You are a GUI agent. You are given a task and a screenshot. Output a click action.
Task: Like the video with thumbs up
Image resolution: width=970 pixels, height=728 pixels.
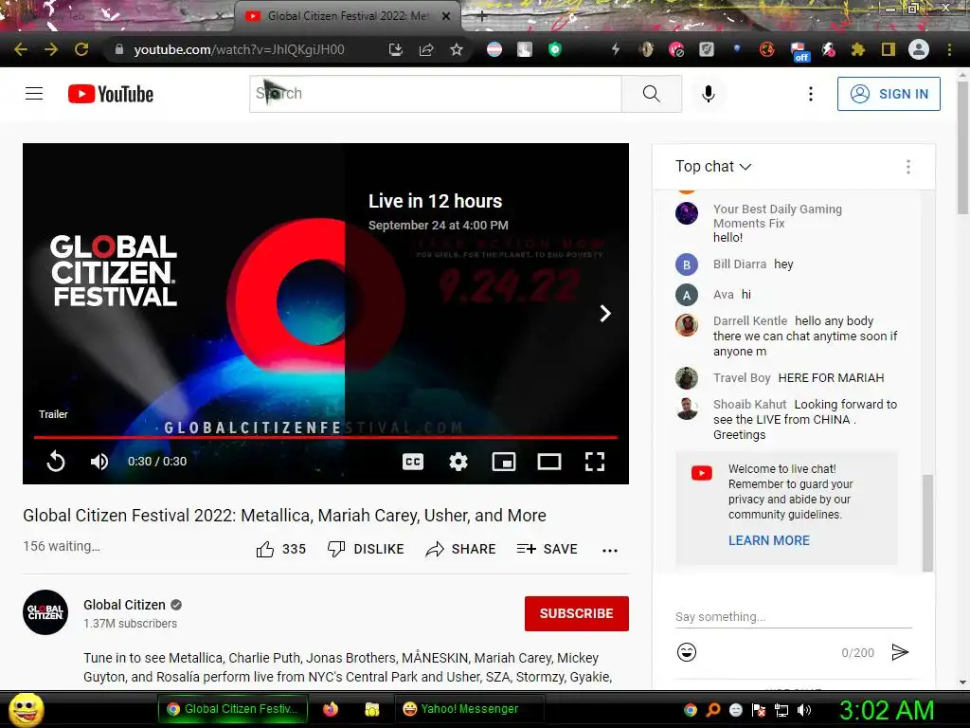(280, 549)
